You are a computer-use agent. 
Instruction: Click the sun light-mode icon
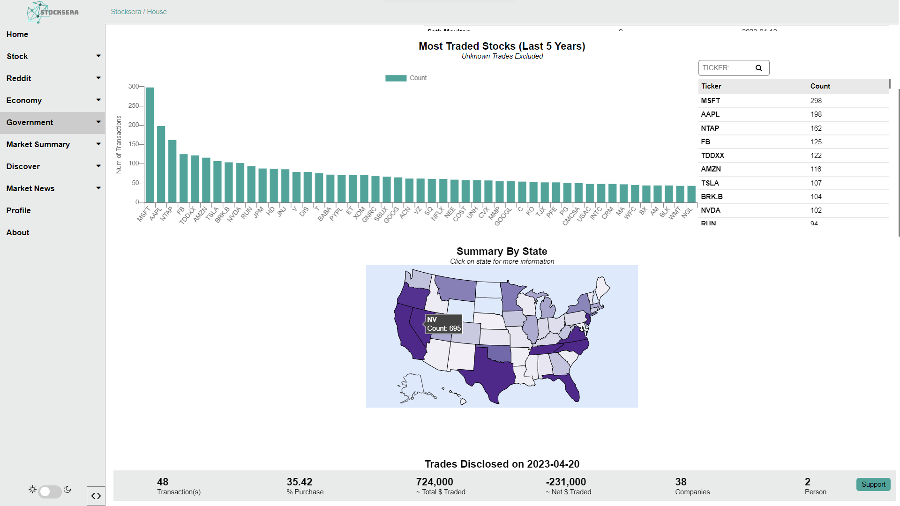point(32,490)
